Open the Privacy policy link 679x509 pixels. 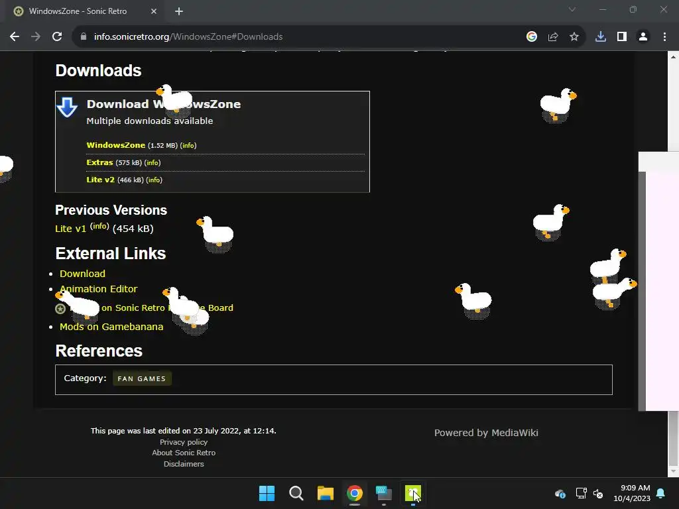pyautogui.click(x=184, y=442)
